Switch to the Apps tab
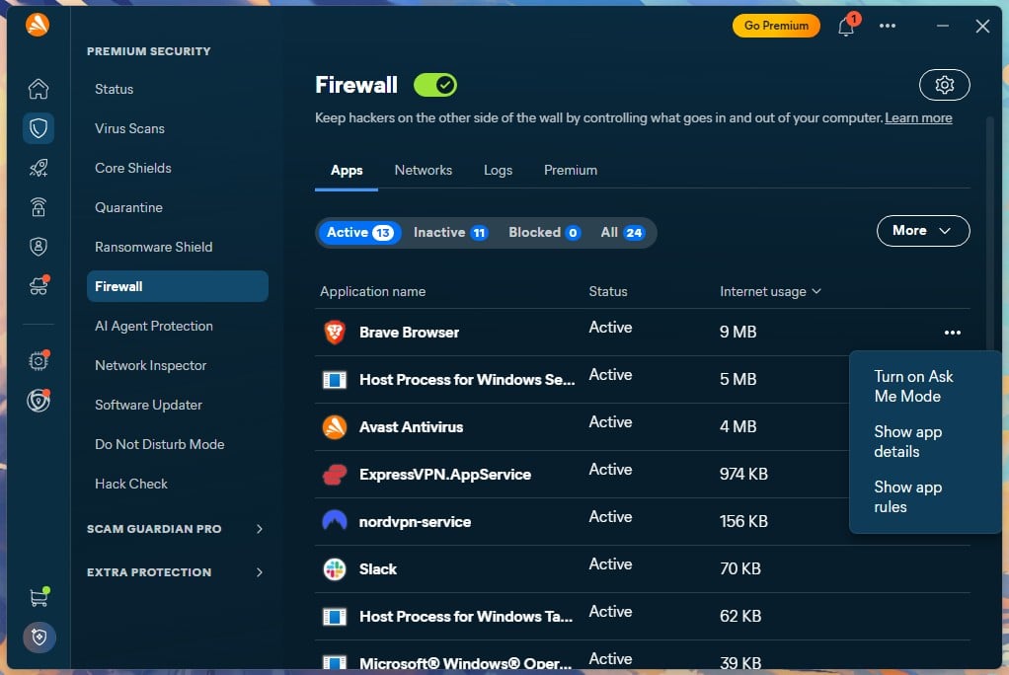Screen dimensions: 1009x675 pos(347,171)
